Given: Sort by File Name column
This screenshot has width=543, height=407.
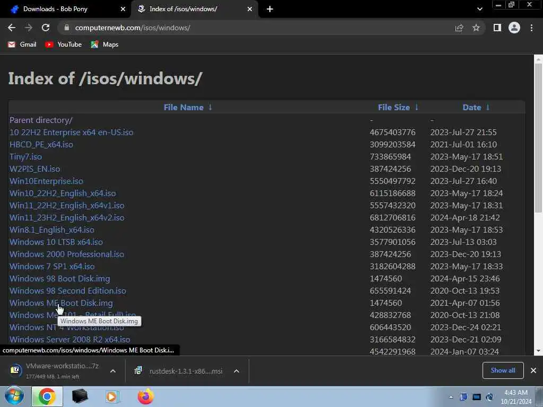Looking at the screenshot, I should click(183, 107).
